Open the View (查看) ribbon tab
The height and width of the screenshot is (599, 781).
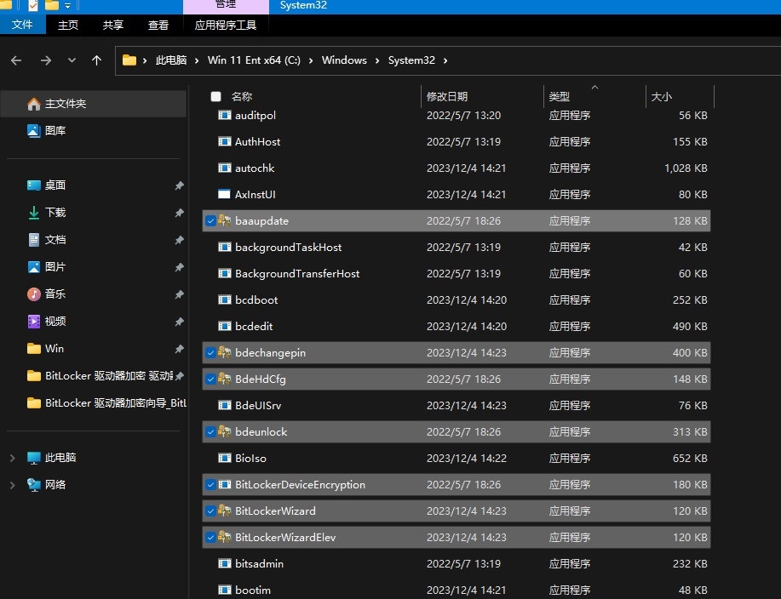[158, 26]
